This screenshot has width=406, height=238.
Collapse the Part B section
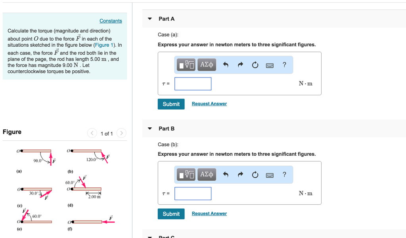point(149,128)
